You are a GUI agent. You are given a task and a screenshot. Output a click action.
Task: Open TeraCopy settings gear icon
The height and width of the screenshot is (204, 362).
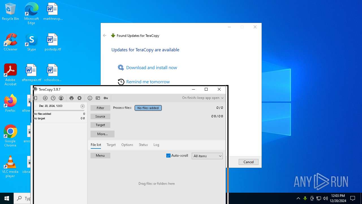point(79,98)
